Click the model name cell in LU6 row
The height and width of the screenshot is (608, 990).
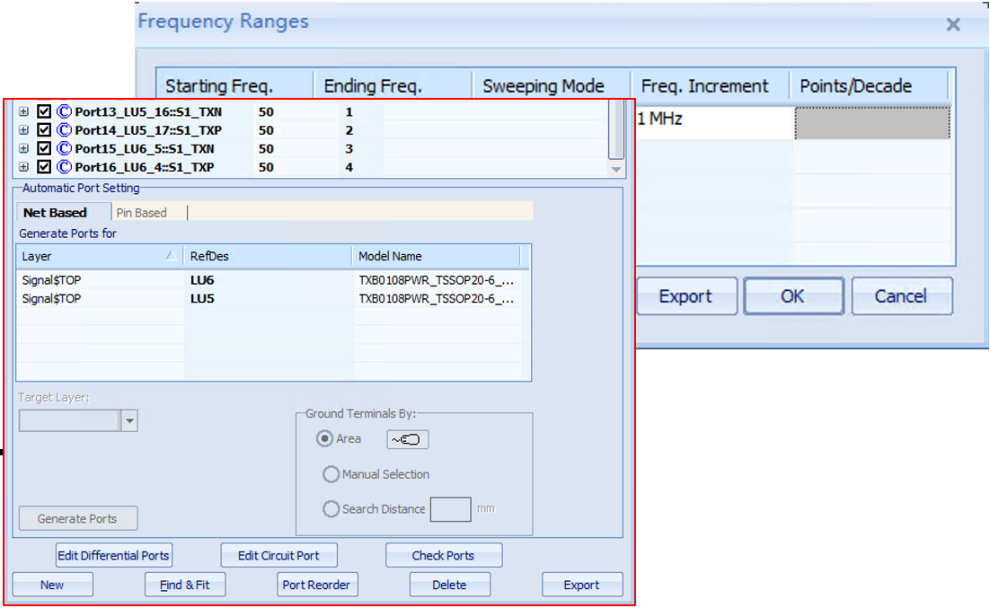(x=437, y=279)
